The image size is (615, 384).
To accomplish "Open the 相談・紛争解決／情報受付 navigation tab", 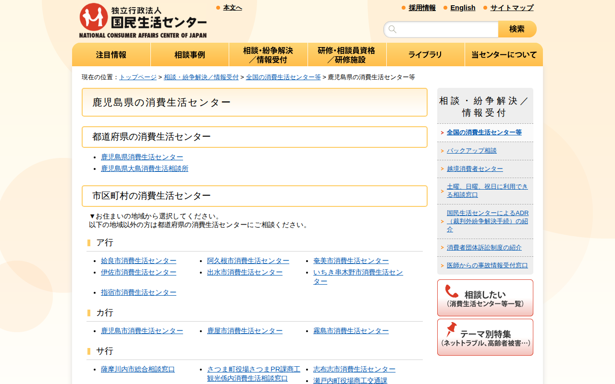I will pos(268,55).
